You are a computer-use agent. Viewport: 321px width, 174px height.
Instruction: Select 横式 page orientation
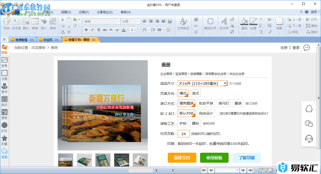pyautogui.click(x=183, y=93)
